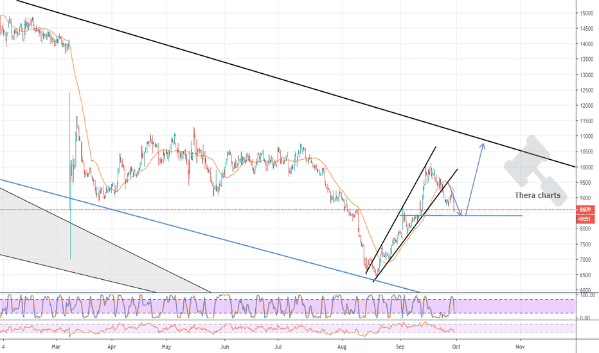Click the Jul label on time axis
Screen dimensions: 599x353
click(x=278, y=347)
